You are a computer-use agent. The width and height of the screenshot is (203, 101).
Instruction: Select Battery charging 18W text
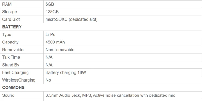tap(66, 72)
